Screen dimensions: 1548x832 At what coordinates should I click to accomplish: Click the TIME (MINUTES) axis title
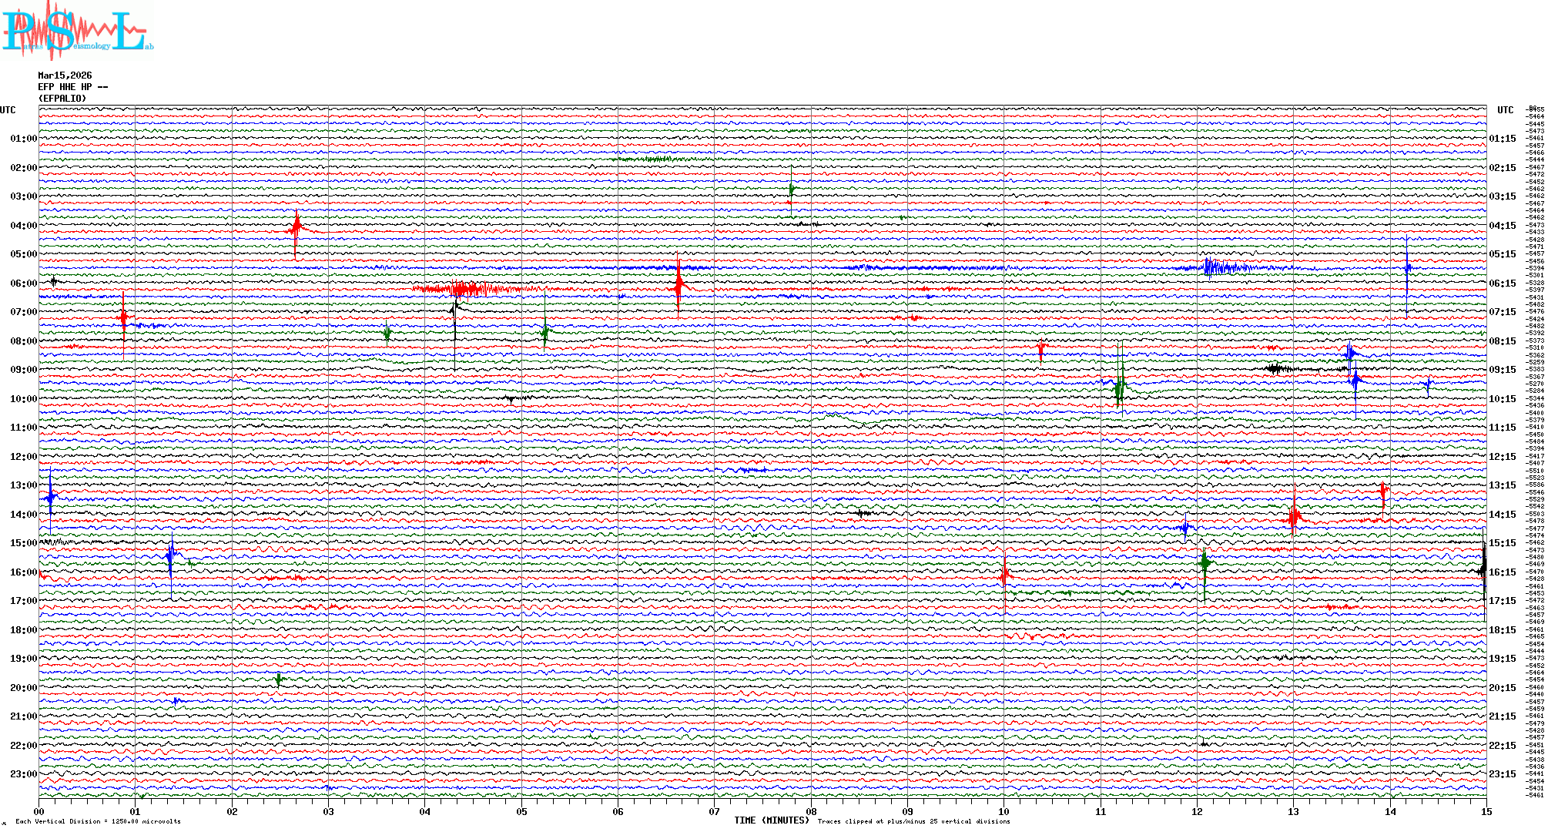point(772,820)
